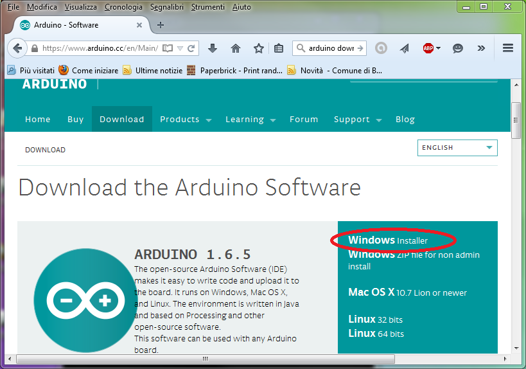Click the Arduino infinity logo image
The width and height of the screenshot is (526, 369).
pyautogui.click(x=86, y=300)
